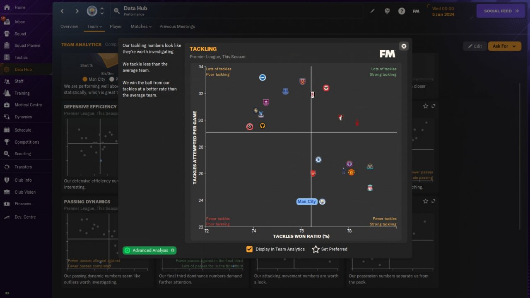
Task: Open the Matches tab dropdown
Action: tap(141, 26)
